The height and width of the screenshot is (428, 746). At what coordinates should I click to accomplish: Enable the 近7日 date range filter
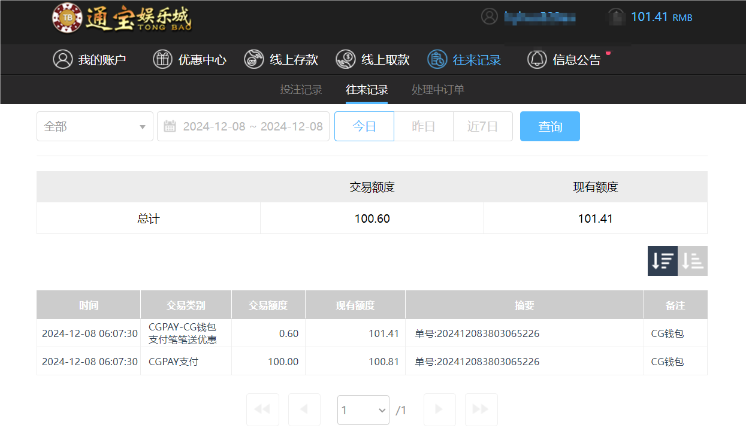tap(483, 126)
